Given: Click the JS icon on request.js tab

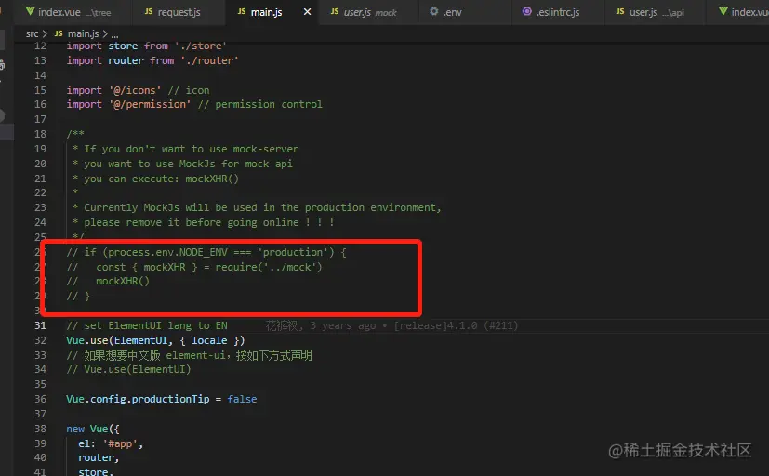Looking at the screenshot, I should [x=149, y=12].
